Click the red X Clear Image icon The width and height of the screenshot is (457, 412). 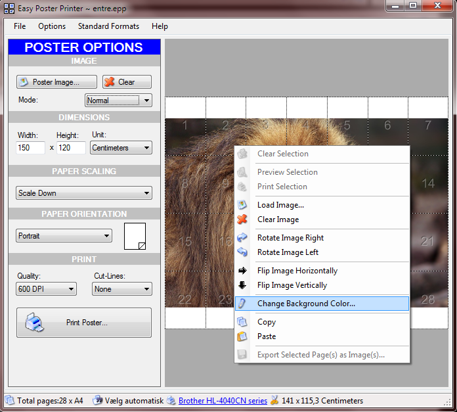(242, 219)
